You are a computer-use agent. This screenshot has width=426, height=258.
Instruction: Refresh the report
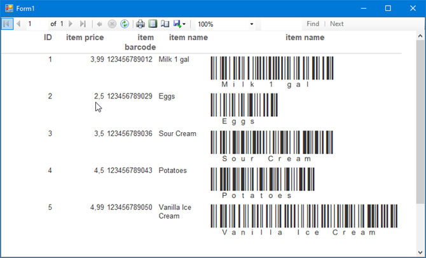(x=125, y=24)
